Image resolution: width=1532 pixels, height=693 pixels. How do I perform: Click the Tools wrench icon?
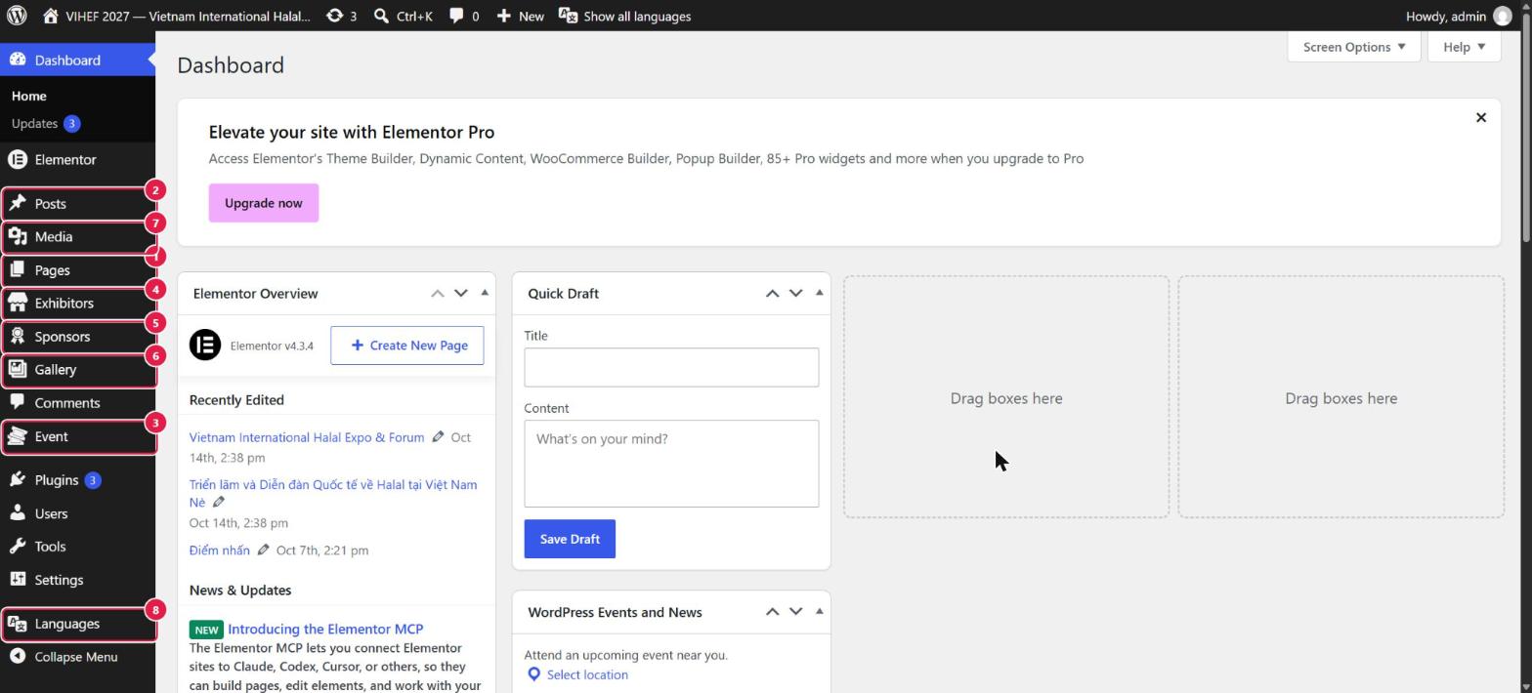18,546
